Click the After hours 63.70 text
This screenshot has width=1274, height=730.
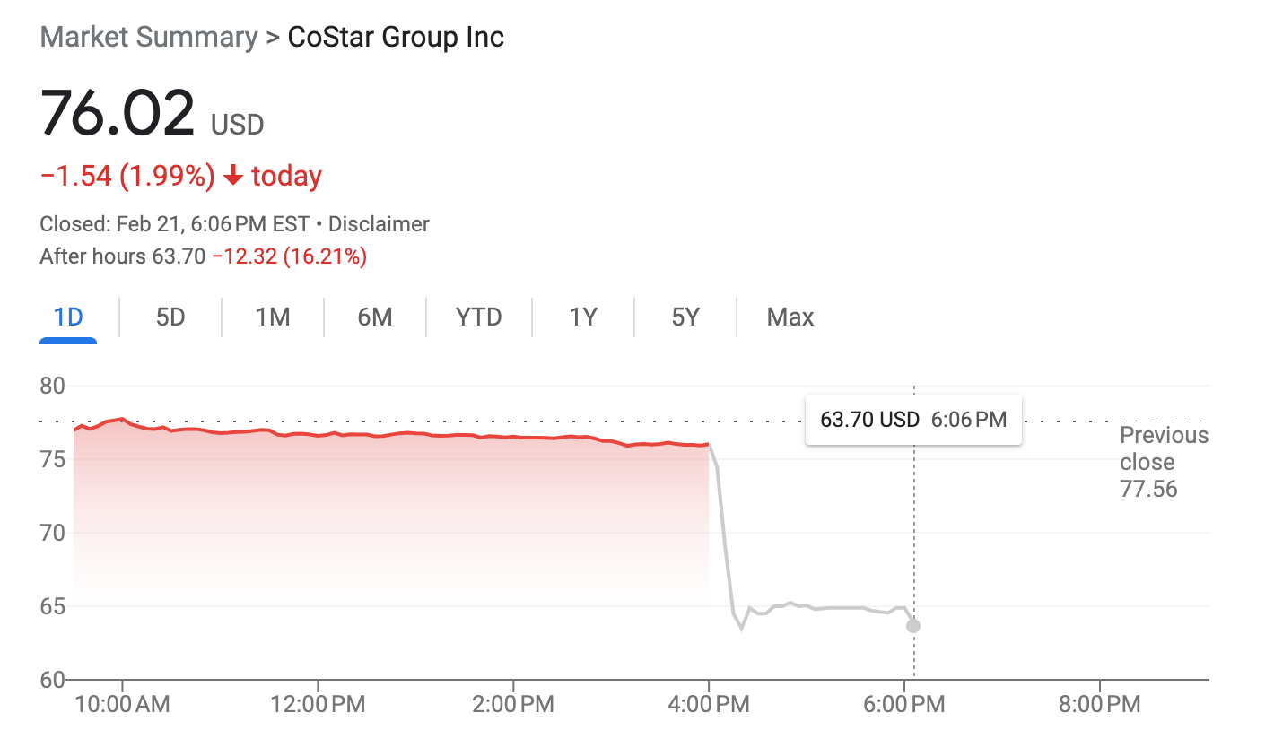coord(123,257)
